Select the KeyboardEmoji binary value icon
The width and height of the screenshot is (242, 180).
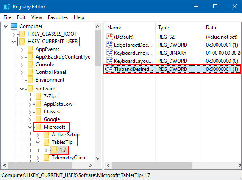[110, 53]
